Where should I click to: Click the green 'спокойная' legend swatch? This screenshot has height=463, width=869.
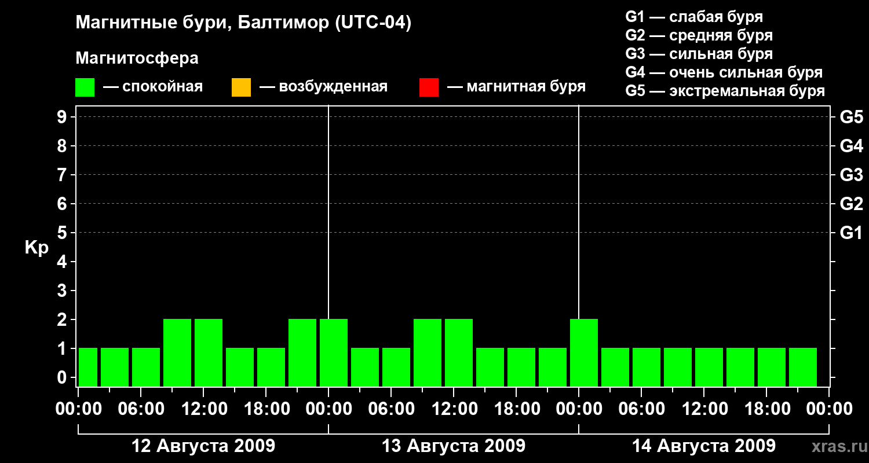85,87
